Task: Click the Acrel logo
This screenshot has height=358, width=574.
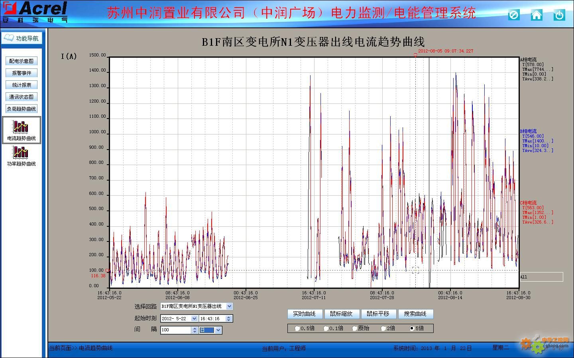Action: [35, 11]
